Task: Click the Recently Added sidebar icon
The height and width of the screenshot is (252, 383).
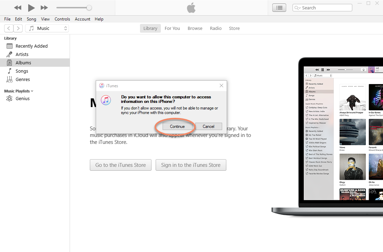Action: pyautogui.click(x=9, y=46)
